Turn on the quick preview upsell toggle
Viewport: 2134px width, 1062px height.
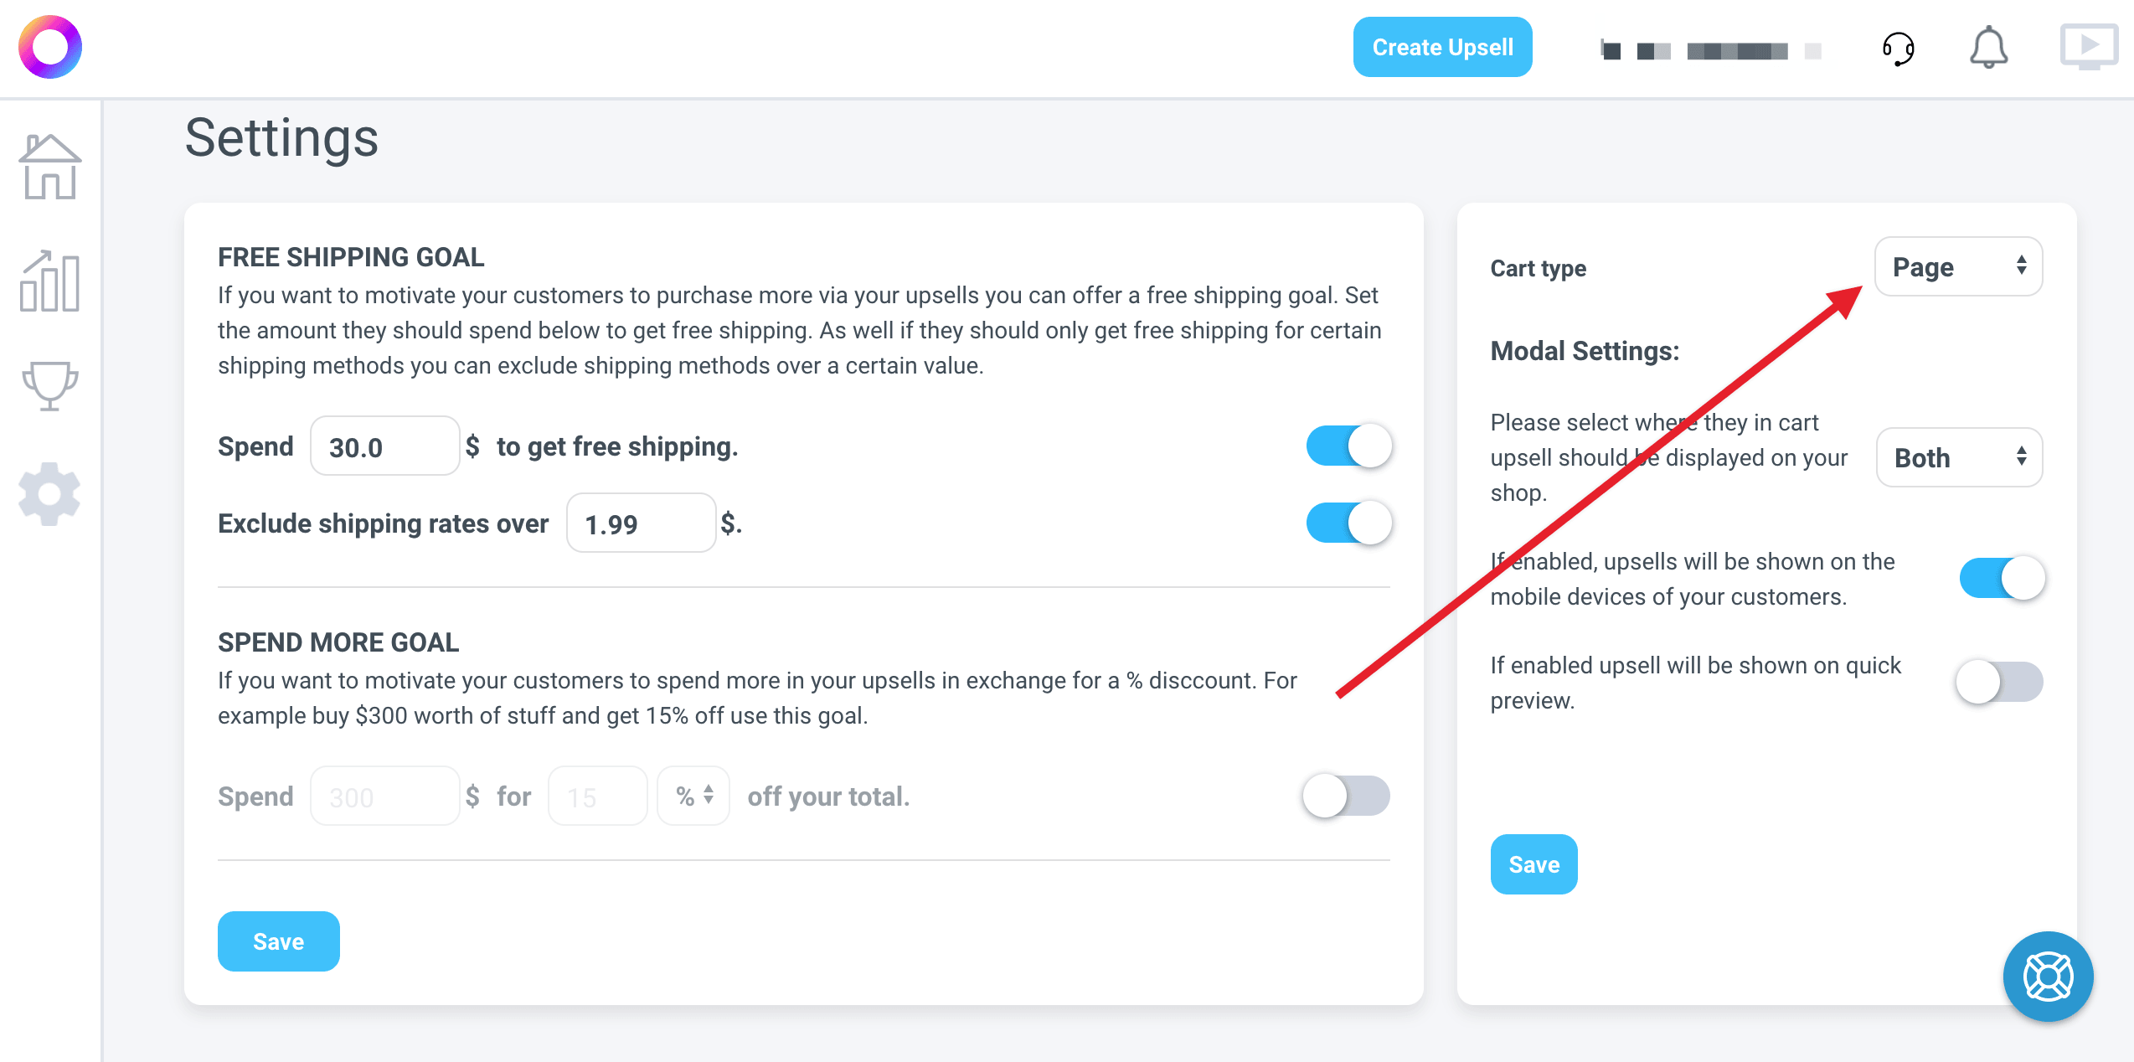tap(2000, 682)
